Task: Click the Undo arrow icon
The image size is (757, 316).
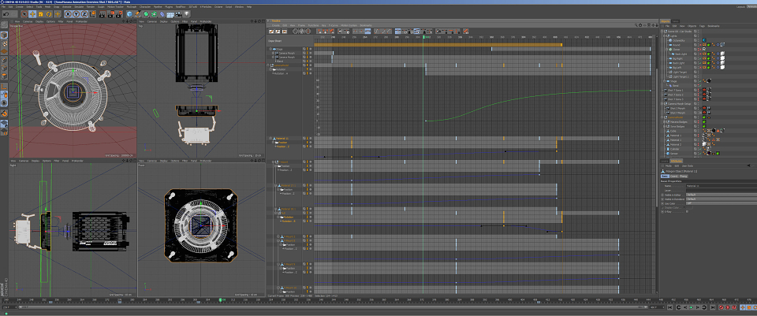Action: (x=6, y=14)
